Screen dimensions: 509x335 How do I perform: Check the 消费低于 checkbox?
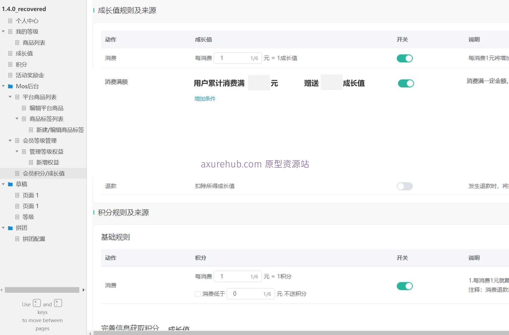(x=198, y=294)
